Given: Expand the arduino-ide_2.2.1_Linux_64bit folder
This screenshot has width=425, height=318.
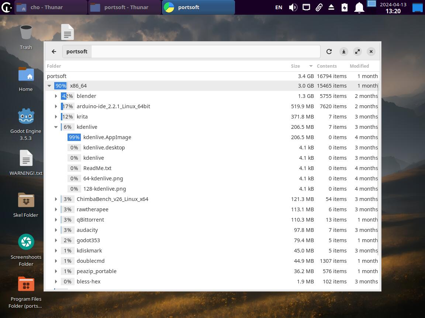Looking at the screenshot, I should 56,106.
